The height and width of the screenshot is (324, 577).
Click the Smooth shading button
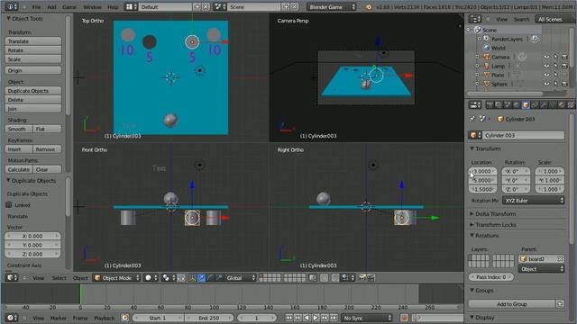click(x=19, y=129)
